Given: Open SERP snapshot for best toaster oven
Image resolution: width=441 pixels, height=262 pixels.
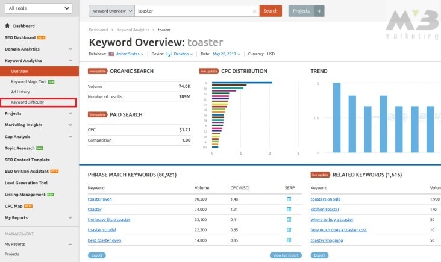Looking at the screenshot, I should [x=289, y=240].
